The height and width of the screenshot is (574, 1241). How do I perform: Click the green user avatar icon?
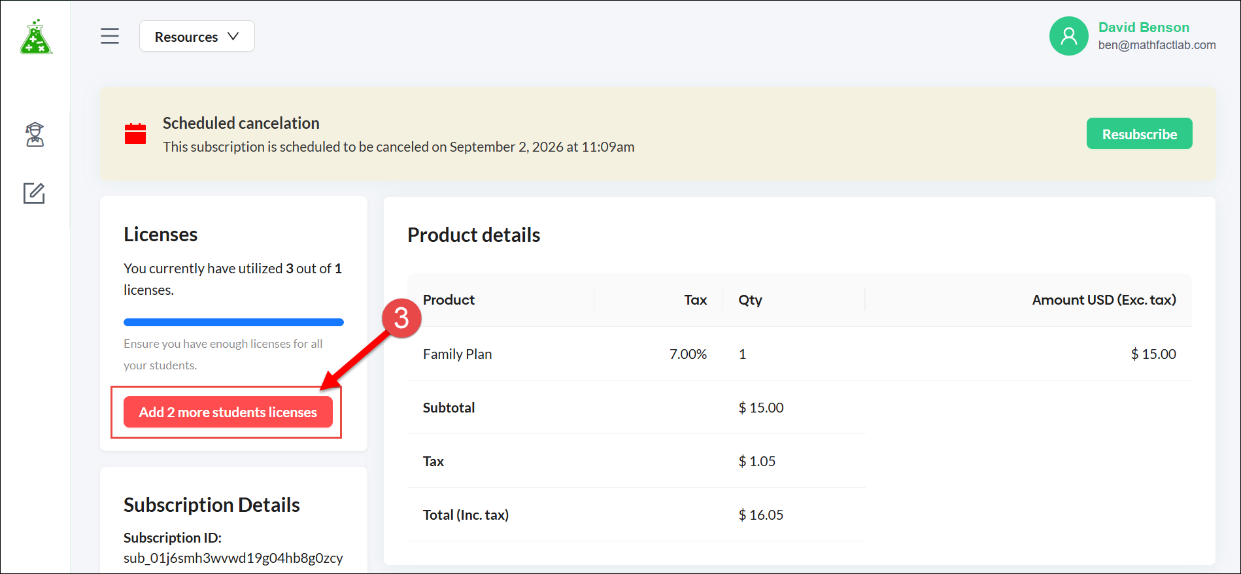click(1068, 36)
